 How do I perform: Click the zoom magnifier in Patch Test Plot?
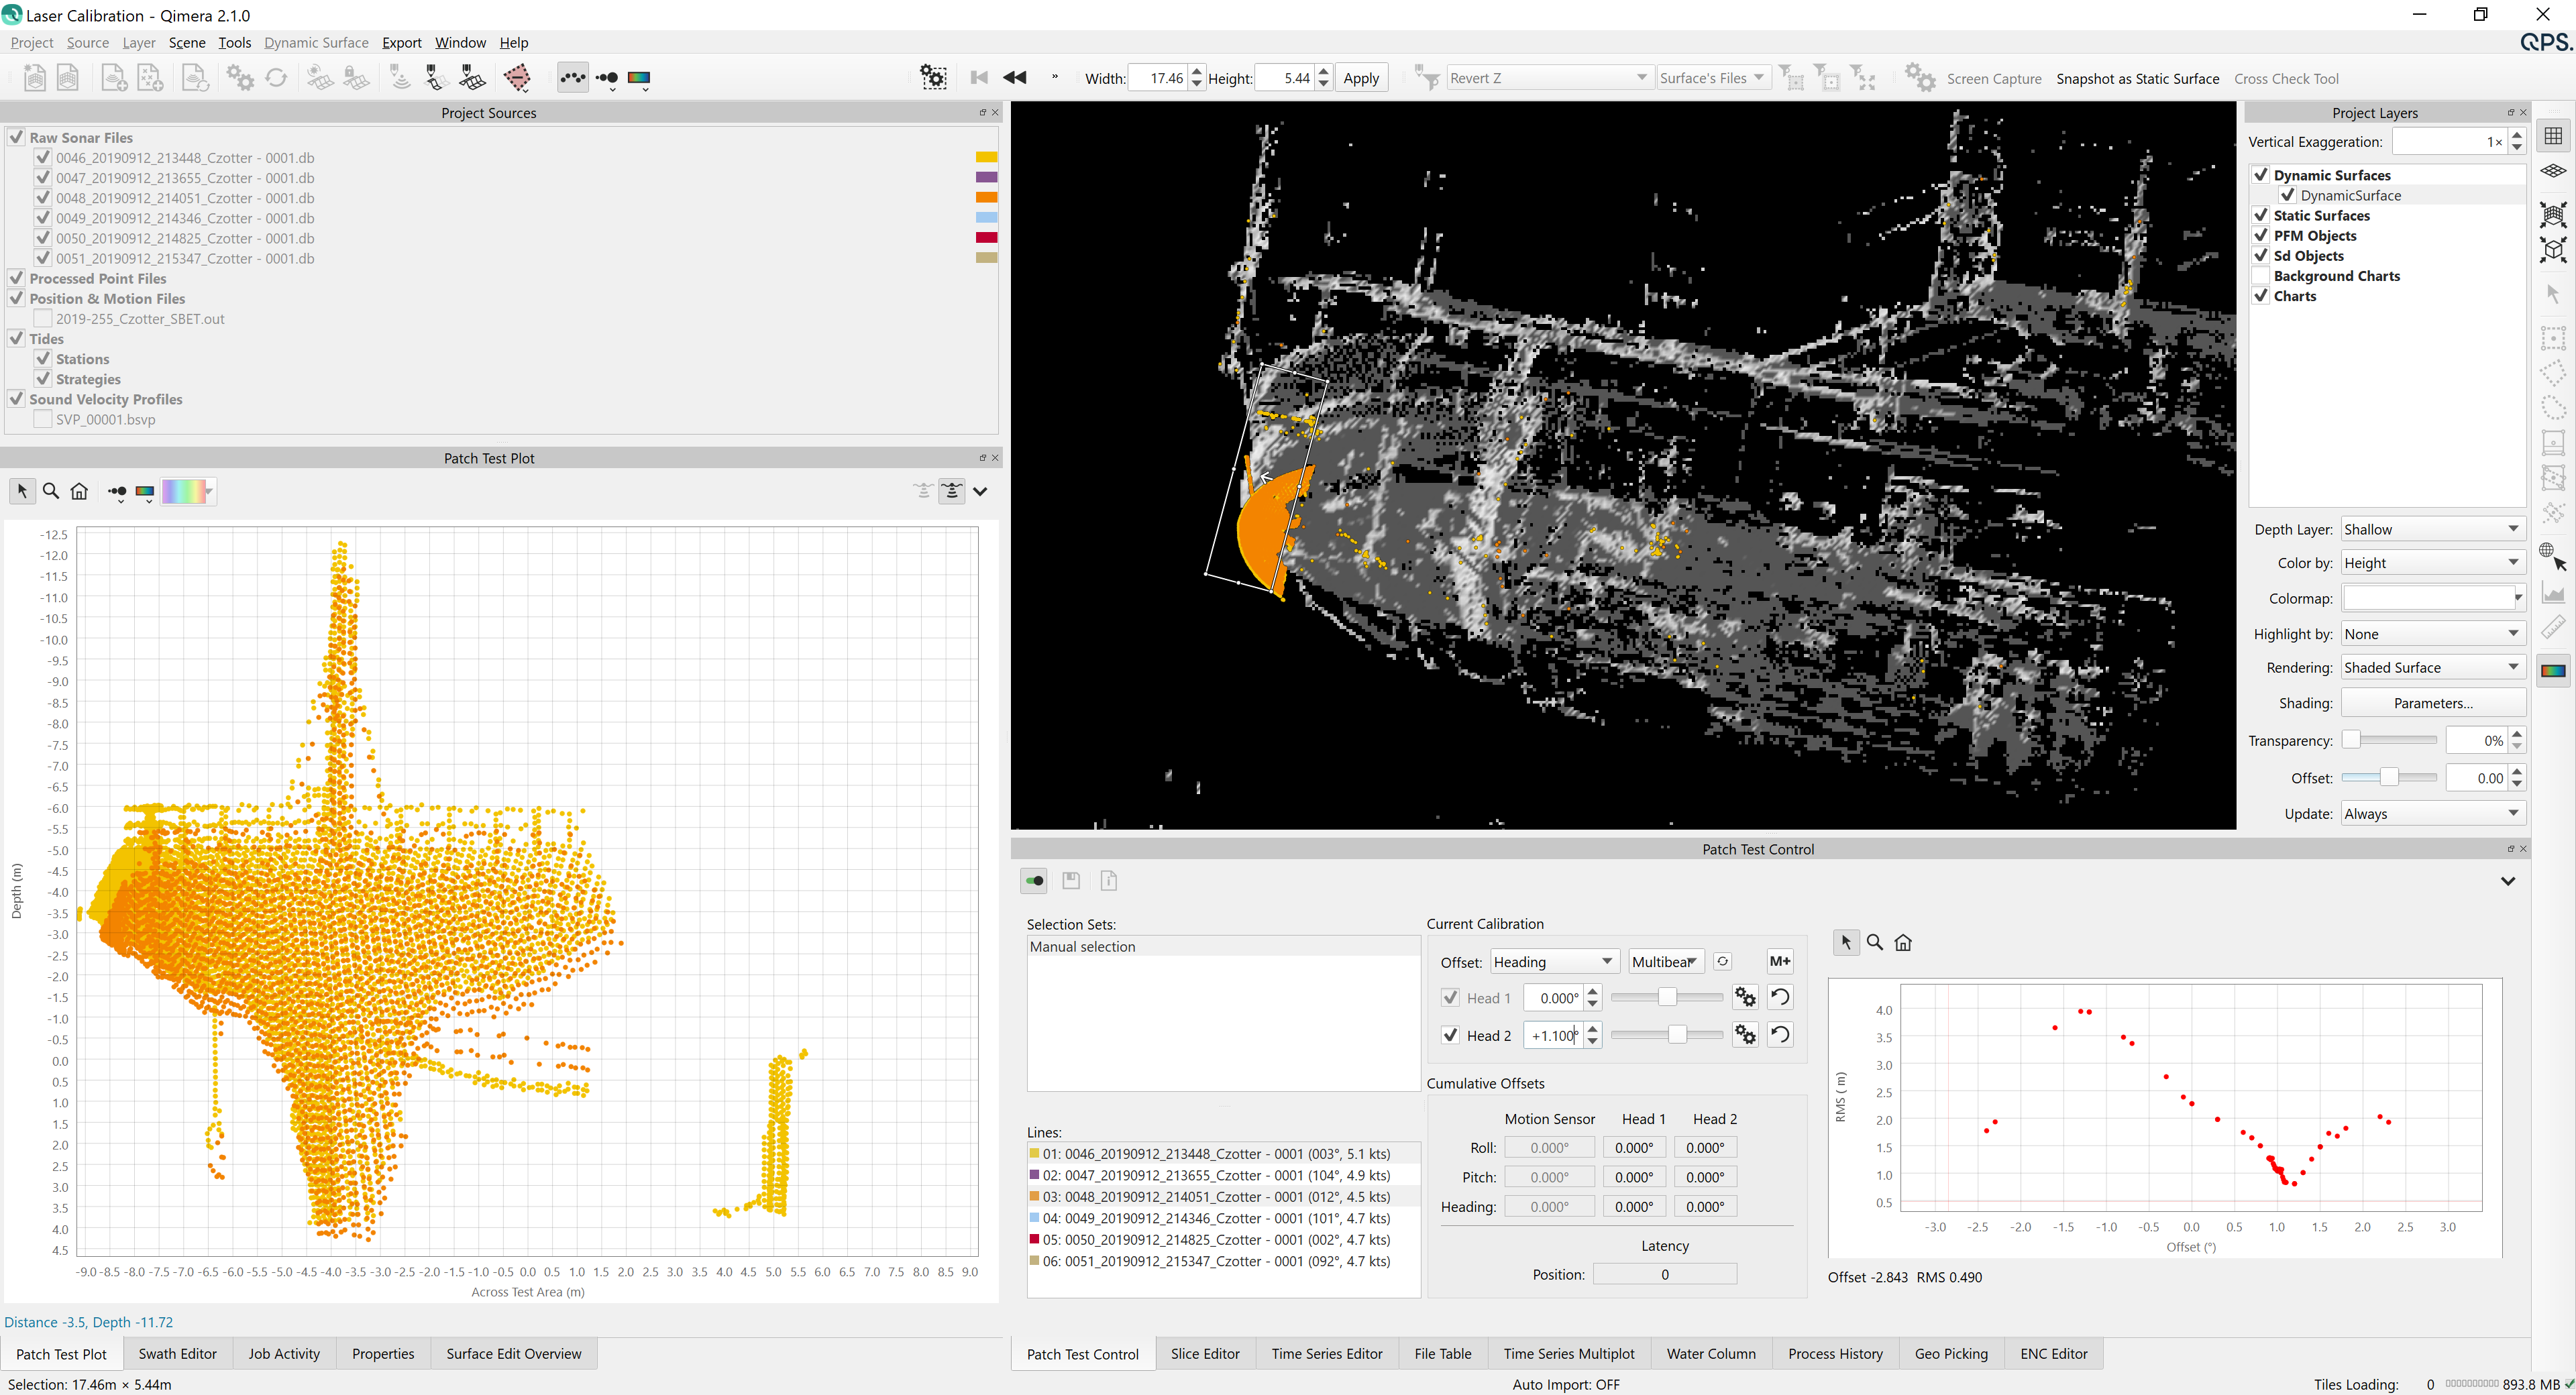(x=51, y=491)
